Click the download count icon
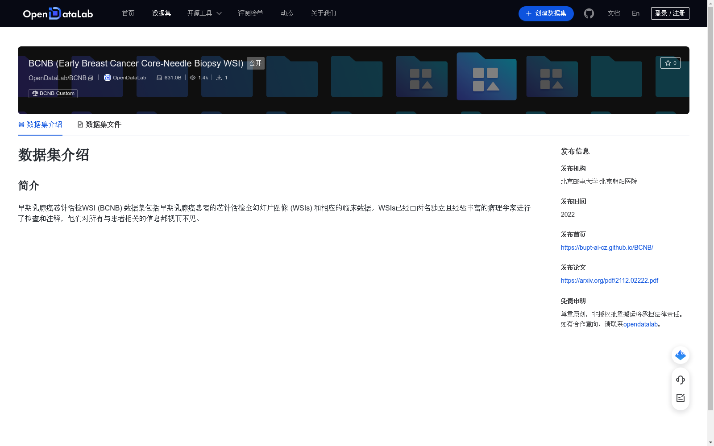Viewport: 714px width, 446px height. coord(219,78)
